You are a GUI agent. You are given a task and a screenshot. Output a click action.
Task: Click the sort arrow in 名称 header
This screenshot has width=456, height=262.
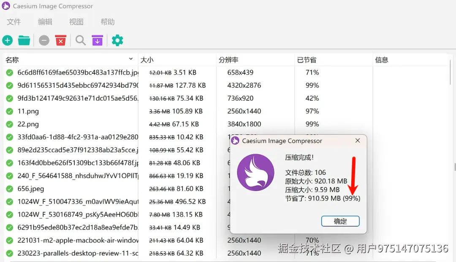pos(131,59)
